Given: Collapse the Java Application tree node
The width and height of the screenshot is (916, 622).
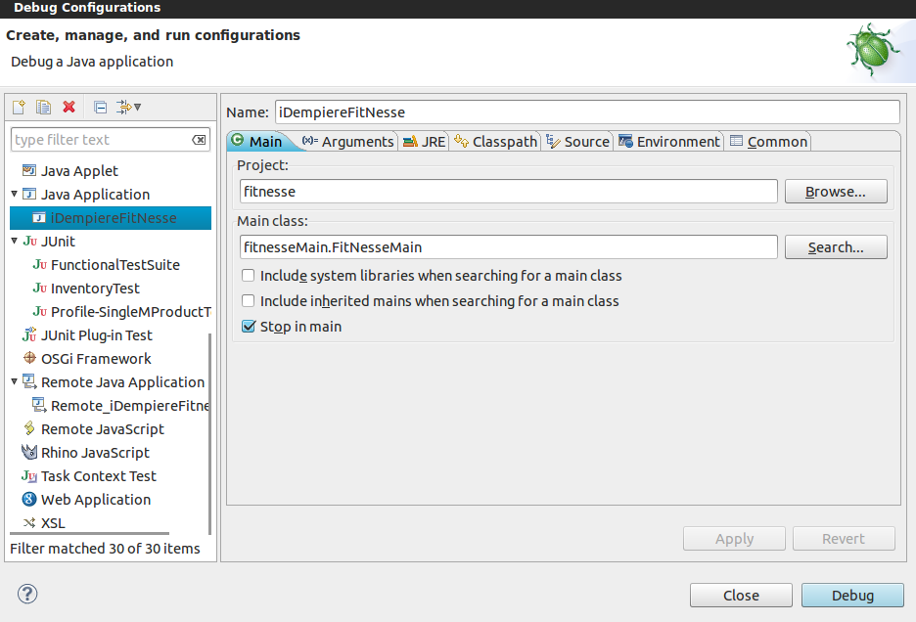Looking at the screenshot, I should pyautogui.click(x=15, y=195).
